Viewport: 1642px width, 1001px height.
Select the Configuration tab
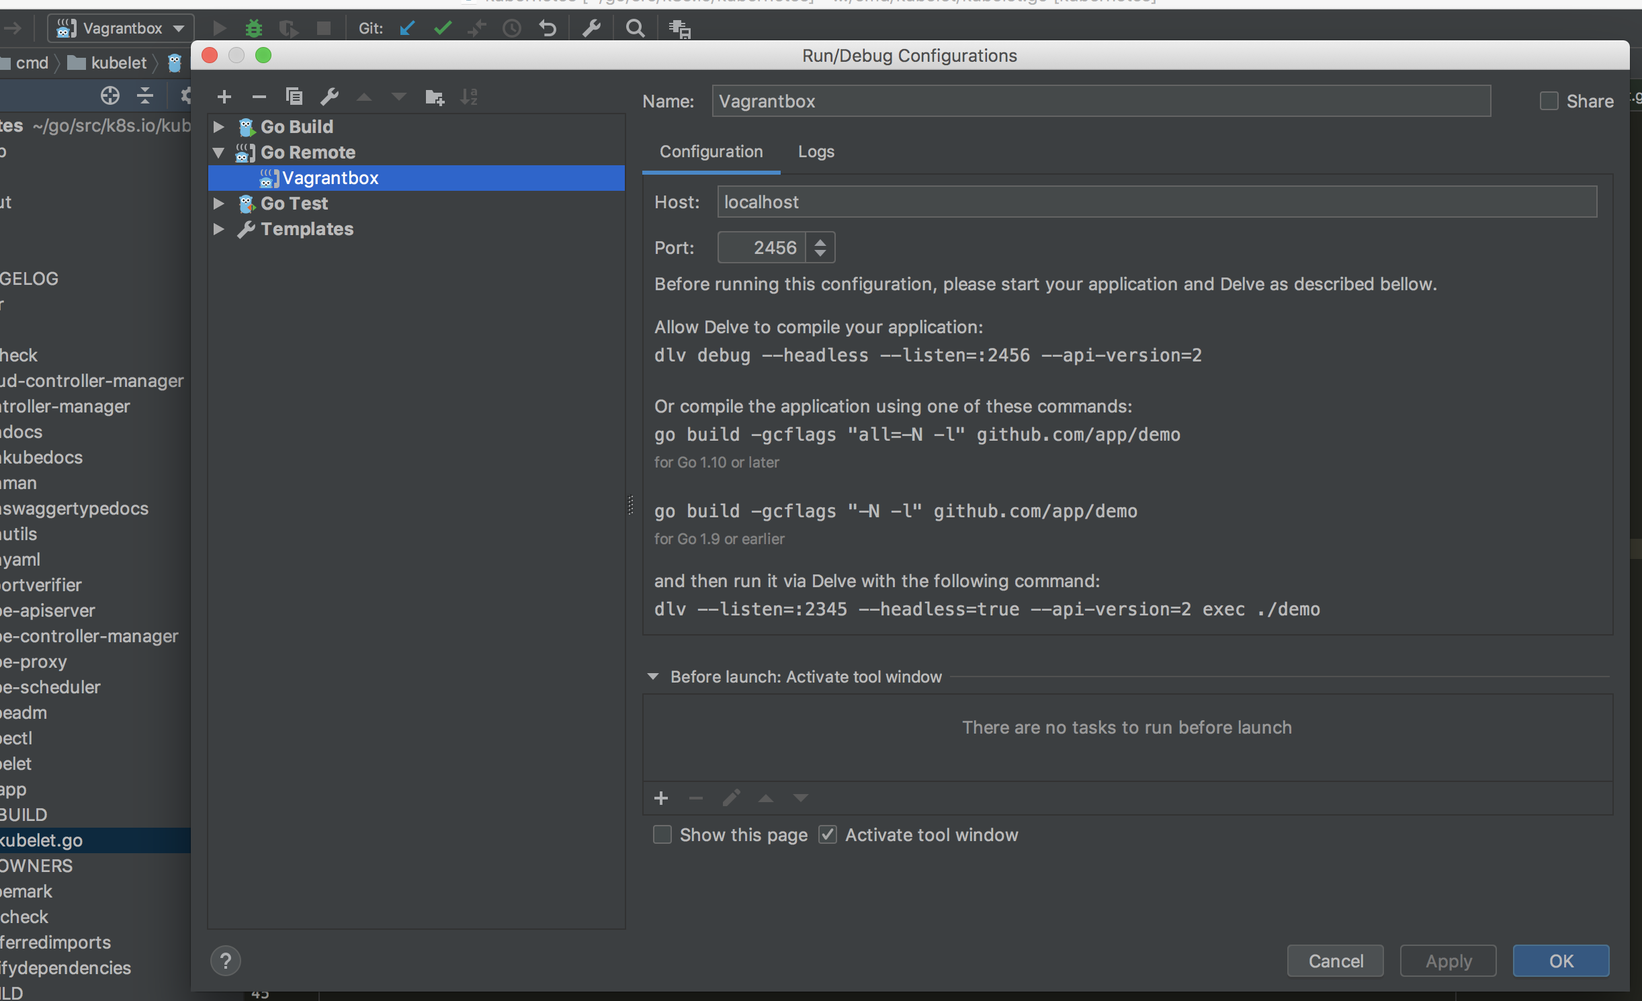pyautogui.click(x=710, y=152)
